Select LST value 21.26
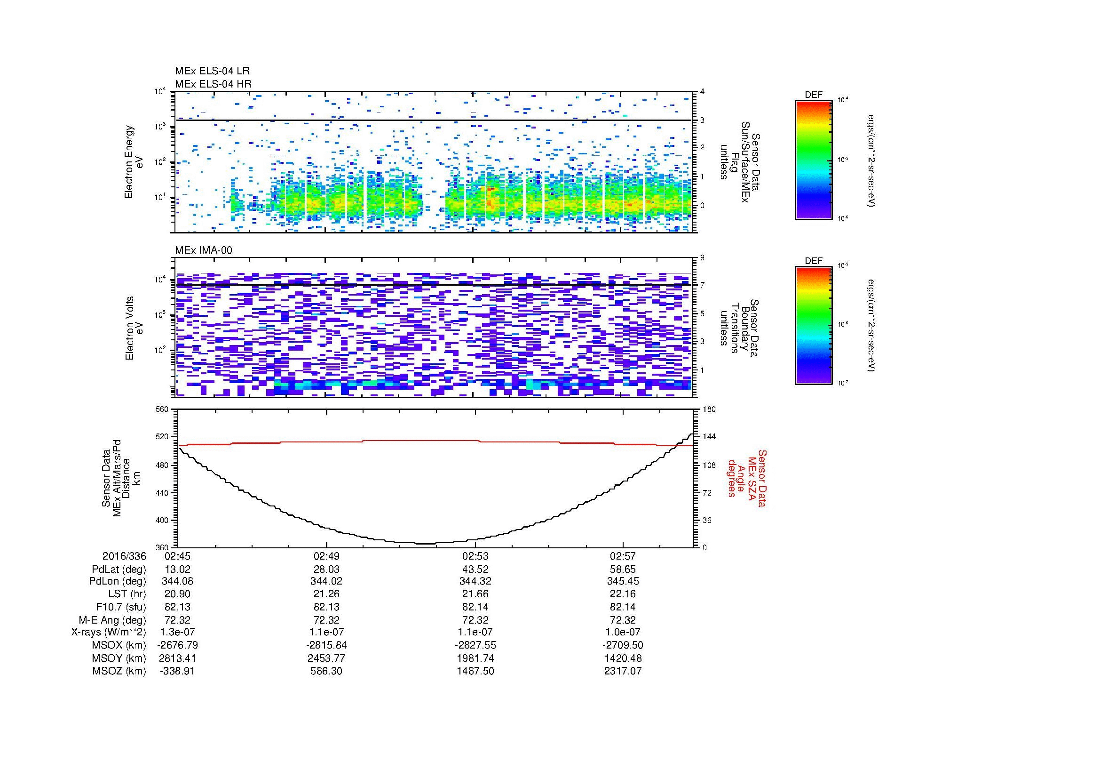The image size is (1100, 778). (326, 594)
